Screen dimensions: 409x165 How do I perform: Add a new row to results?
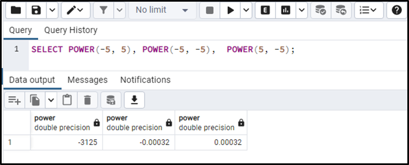[x=15, y=100]
